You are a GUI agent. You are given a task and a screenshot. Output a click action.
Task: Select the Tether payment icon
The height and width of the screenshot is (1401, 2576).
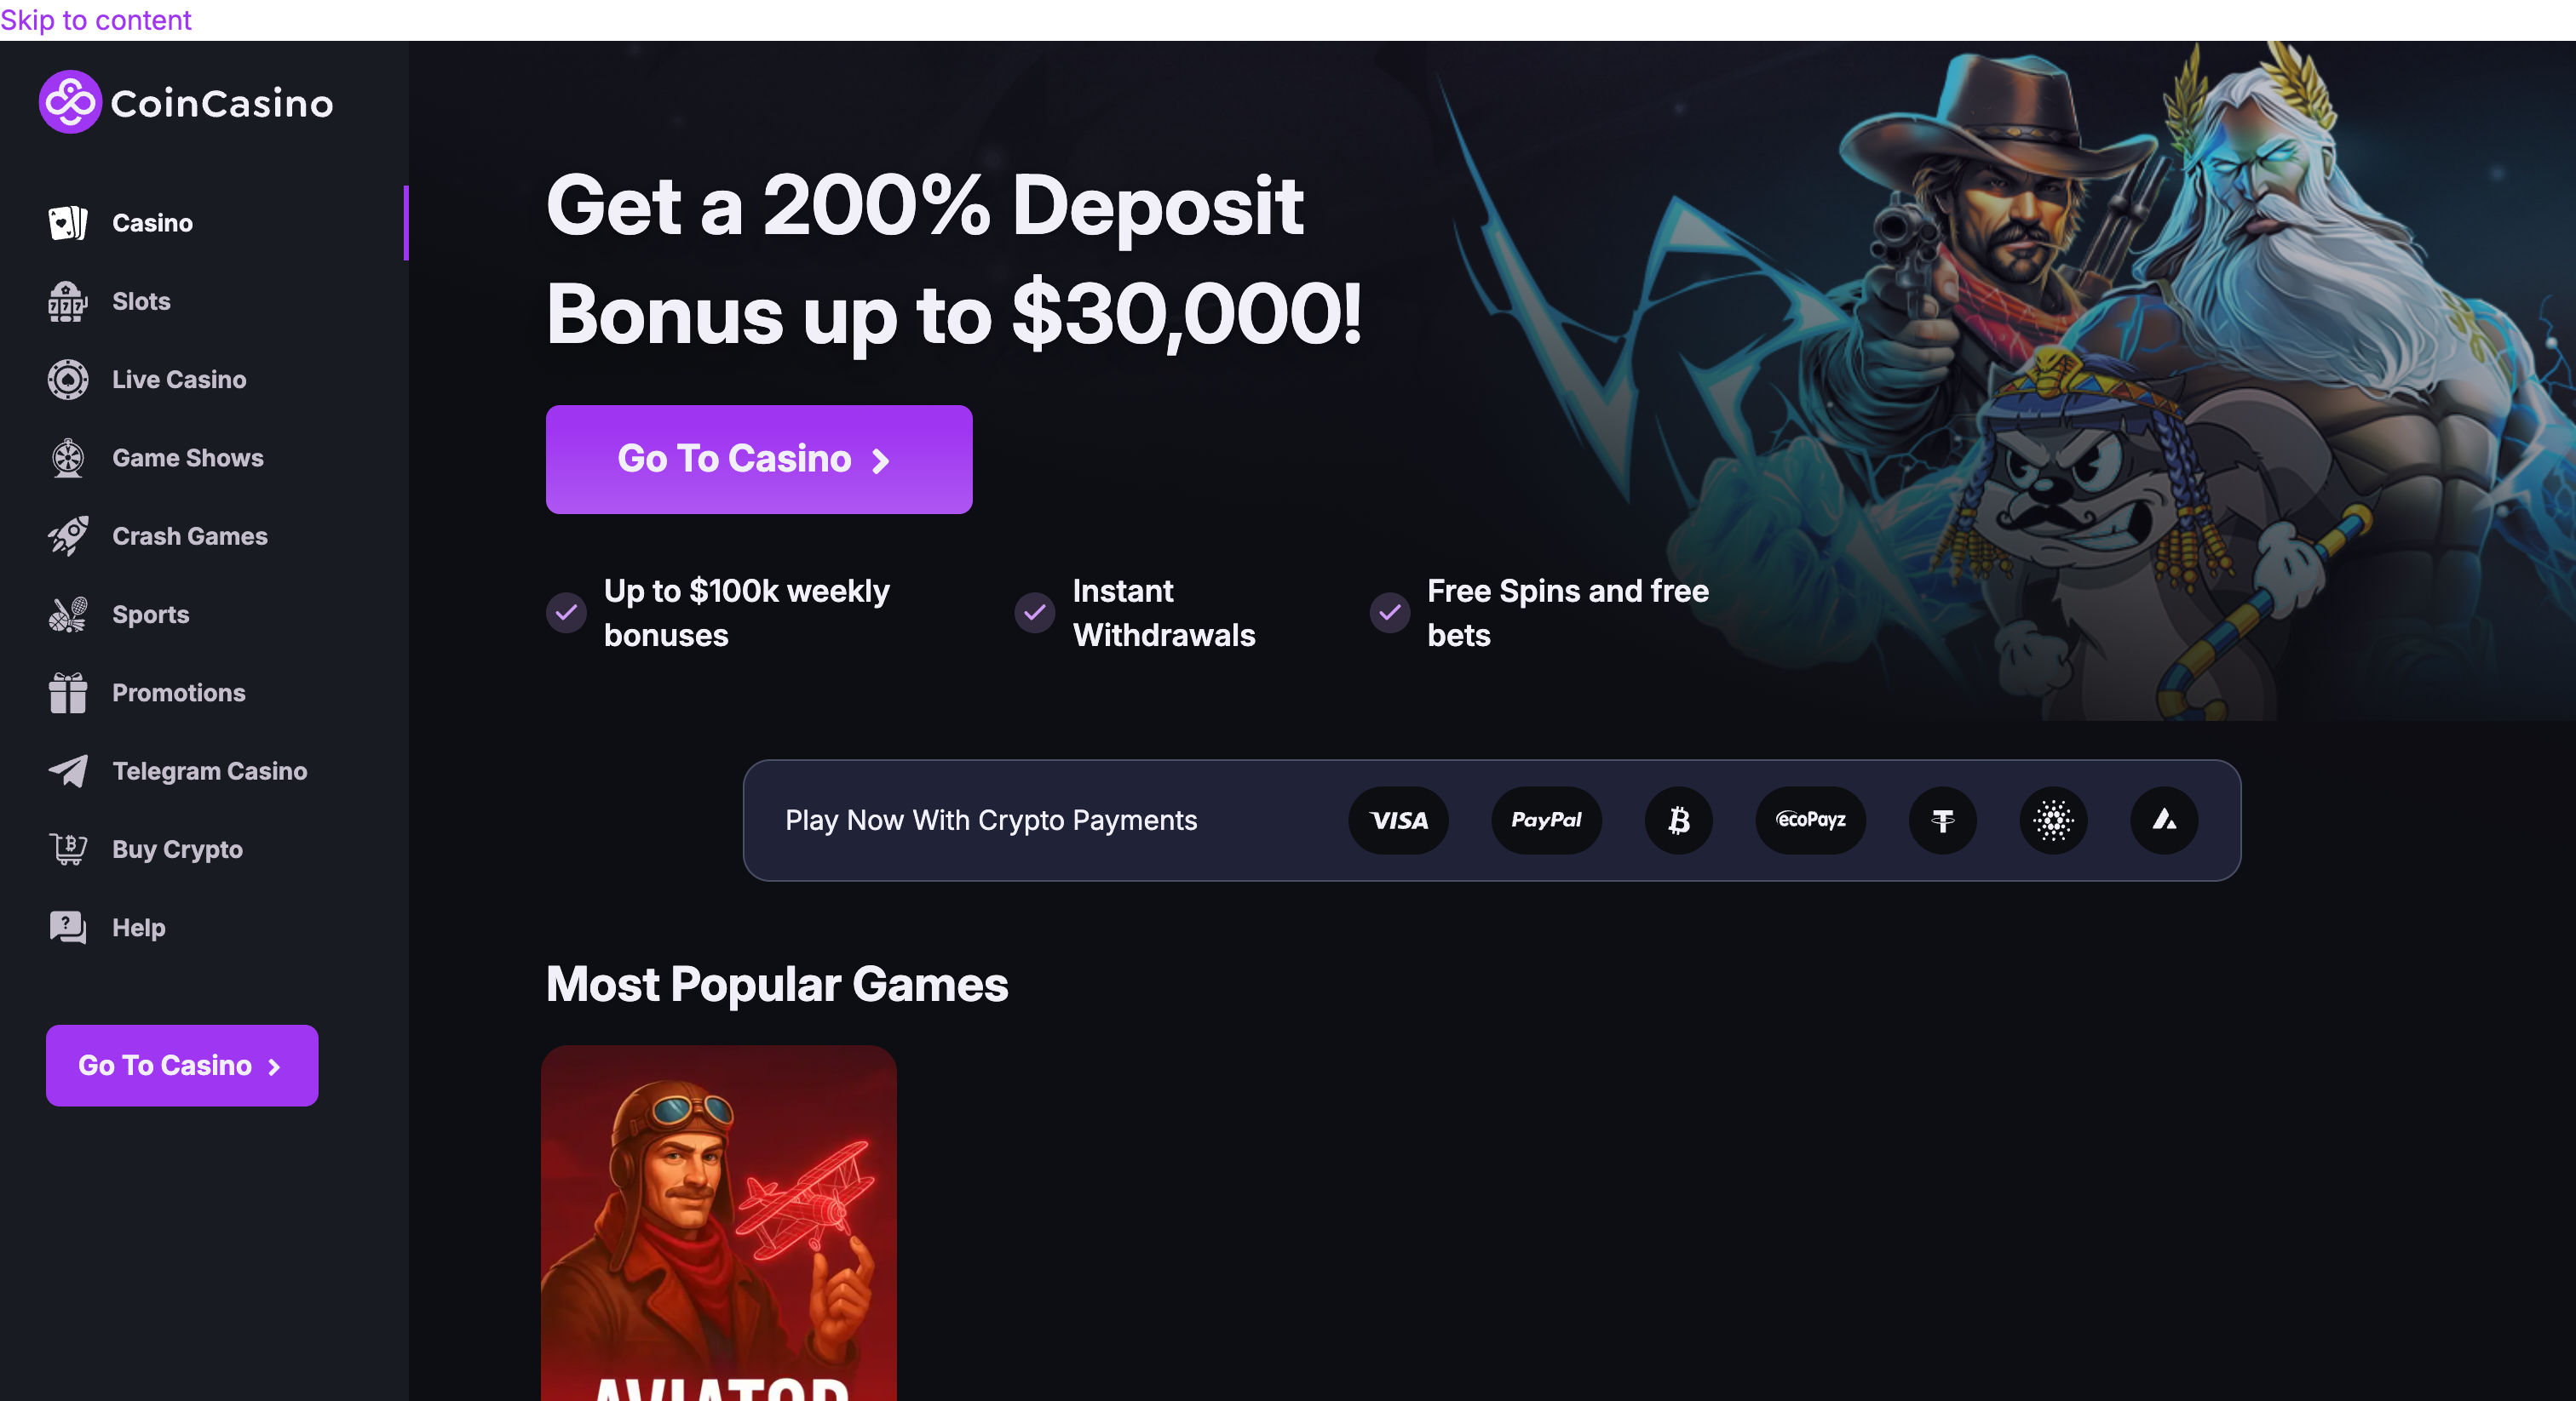pyautogui.click(x=1943, y=821)
